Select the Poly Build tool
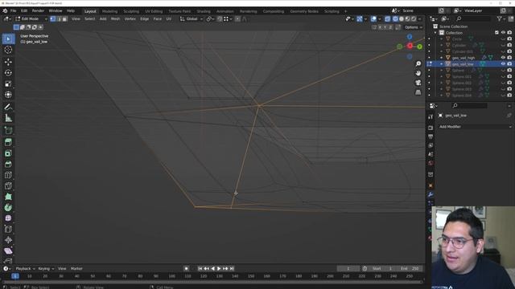515x289 pixels. point(8,197)
